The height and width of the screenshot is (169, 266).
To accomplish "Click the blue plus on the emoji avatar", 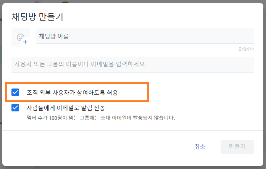I will coord(25,42).
